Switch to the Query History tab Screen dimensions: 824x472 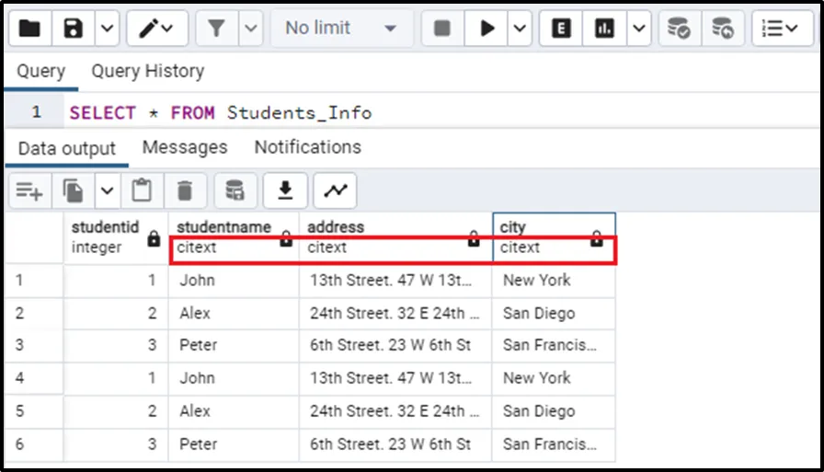coord(147,71)
